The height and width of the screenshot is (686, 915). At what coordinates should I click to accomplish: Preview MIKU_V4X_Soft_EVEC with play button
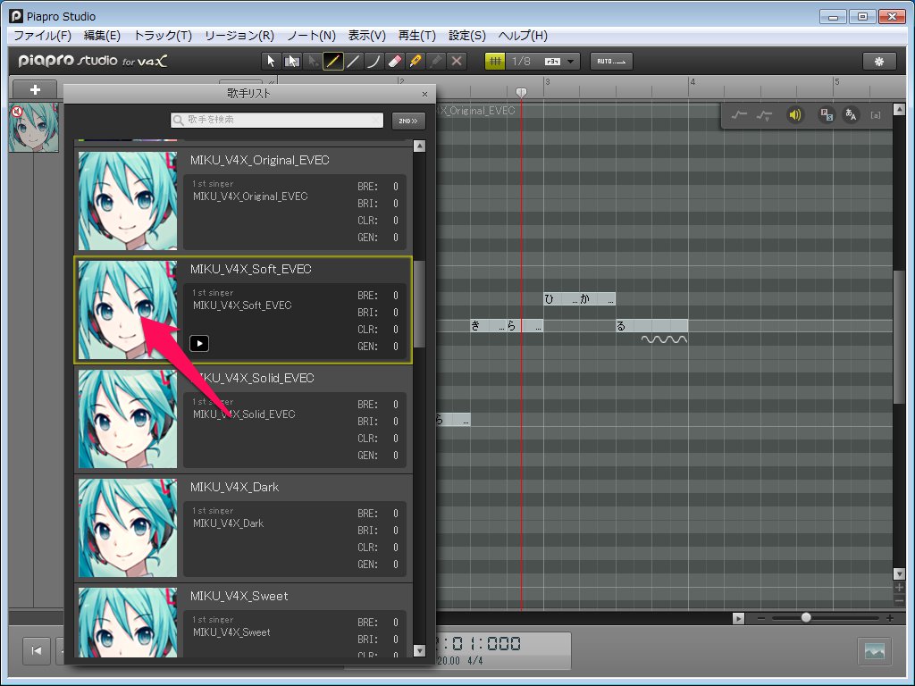pyautogui.click(x=199, y=343)
